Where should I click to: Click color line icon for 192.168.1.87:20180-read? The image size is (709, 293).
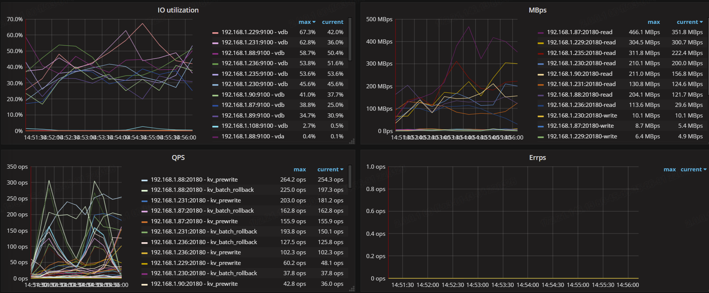[541, 33]
